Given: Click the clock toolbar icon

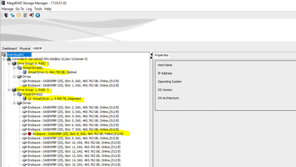Looking at the screenshot, I should pos(19,15).
